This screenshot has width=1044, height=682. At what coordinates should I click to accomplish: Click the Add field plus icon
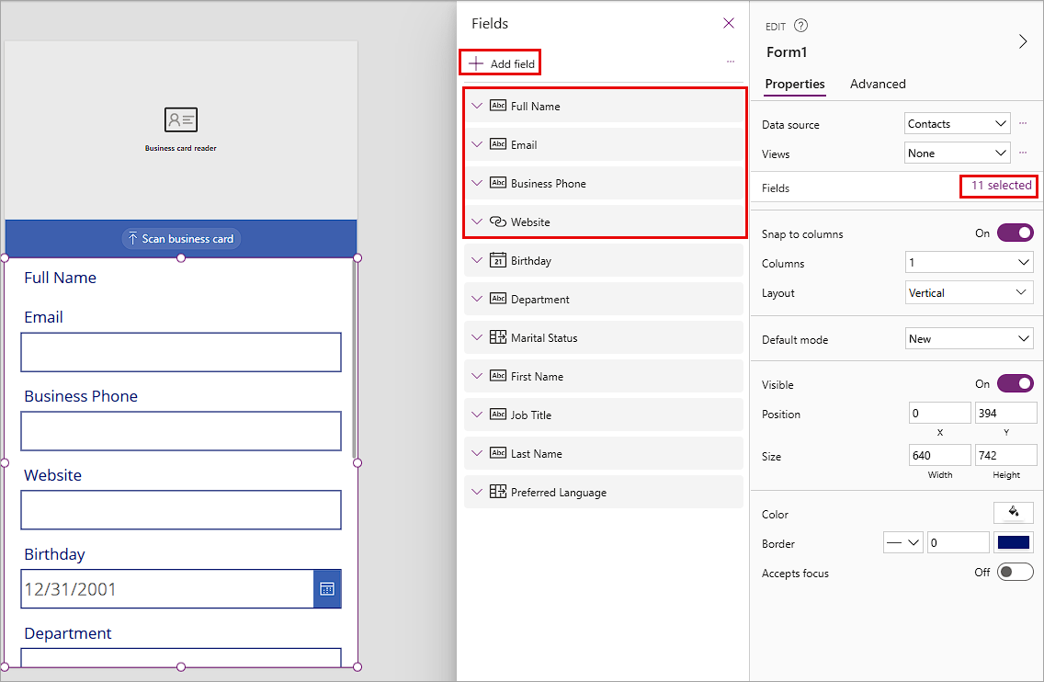[x=475, y=63]
